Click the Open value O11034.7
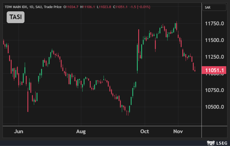 point(71,7)
